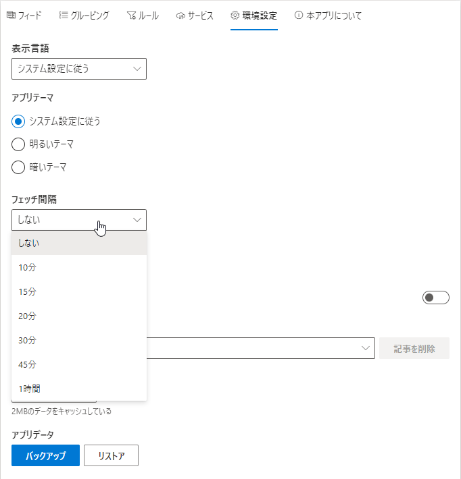Collapse the フェッチ間隔 dropdown via its chevron

pos(137,220)
